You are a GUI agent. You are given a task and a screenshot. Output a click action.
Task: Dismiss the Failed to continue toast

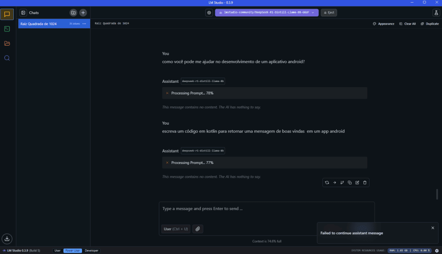433,228
